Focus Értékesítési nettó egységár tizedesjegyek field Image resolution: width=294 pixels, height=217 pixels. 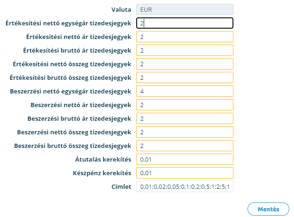click(x=185, y=23)
